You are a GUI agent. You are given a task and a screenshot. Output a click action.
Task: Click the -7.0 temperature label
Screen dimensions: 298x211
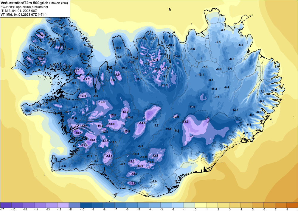[262, 92]
